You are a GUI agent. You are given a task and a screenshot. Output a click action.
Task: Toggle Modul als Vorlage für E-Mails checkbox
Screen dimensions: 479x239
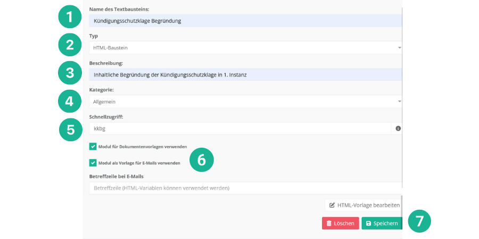coord(93,163)
